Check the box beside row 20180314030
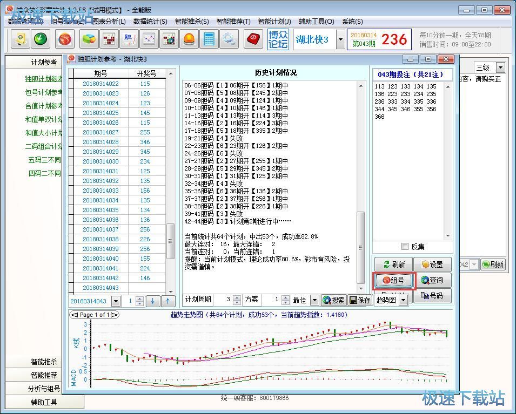Viewport: 516px width, 414px height. 71,161
